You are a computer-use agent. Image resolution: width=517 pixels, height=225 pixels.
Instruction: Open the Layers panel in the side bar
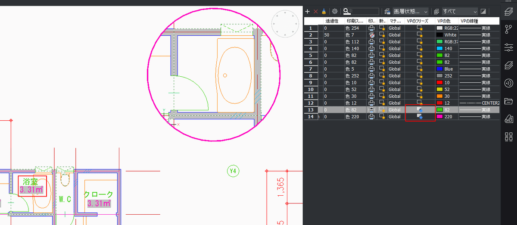click(508, 11)
